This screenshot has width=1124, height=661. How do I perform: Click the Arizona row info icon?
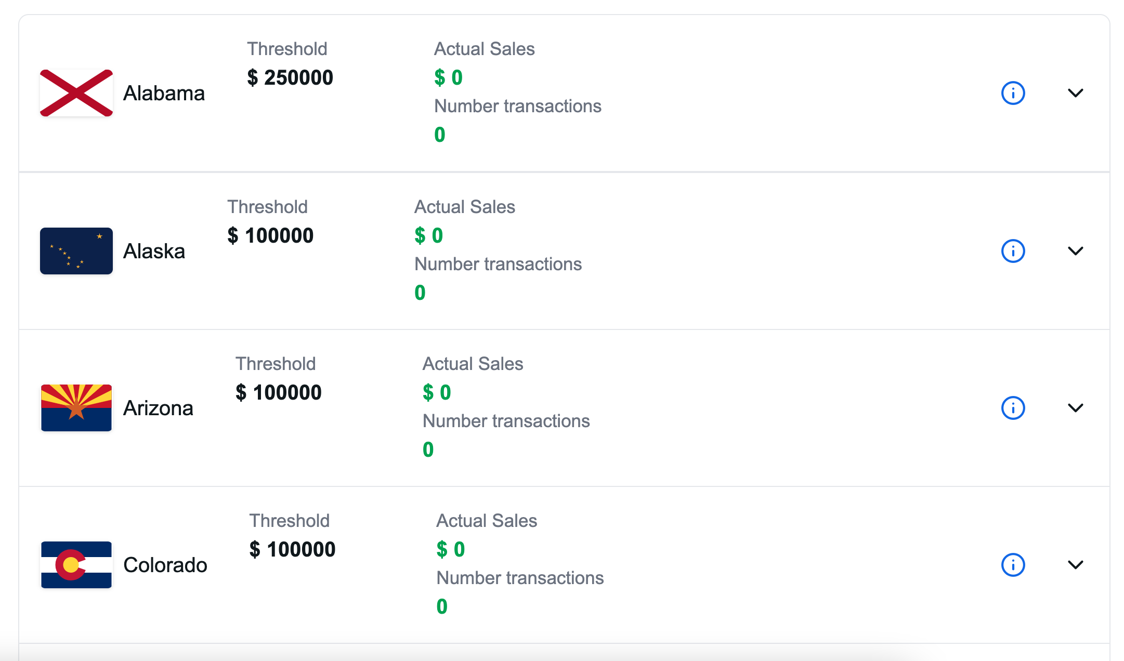(1012, 408)
